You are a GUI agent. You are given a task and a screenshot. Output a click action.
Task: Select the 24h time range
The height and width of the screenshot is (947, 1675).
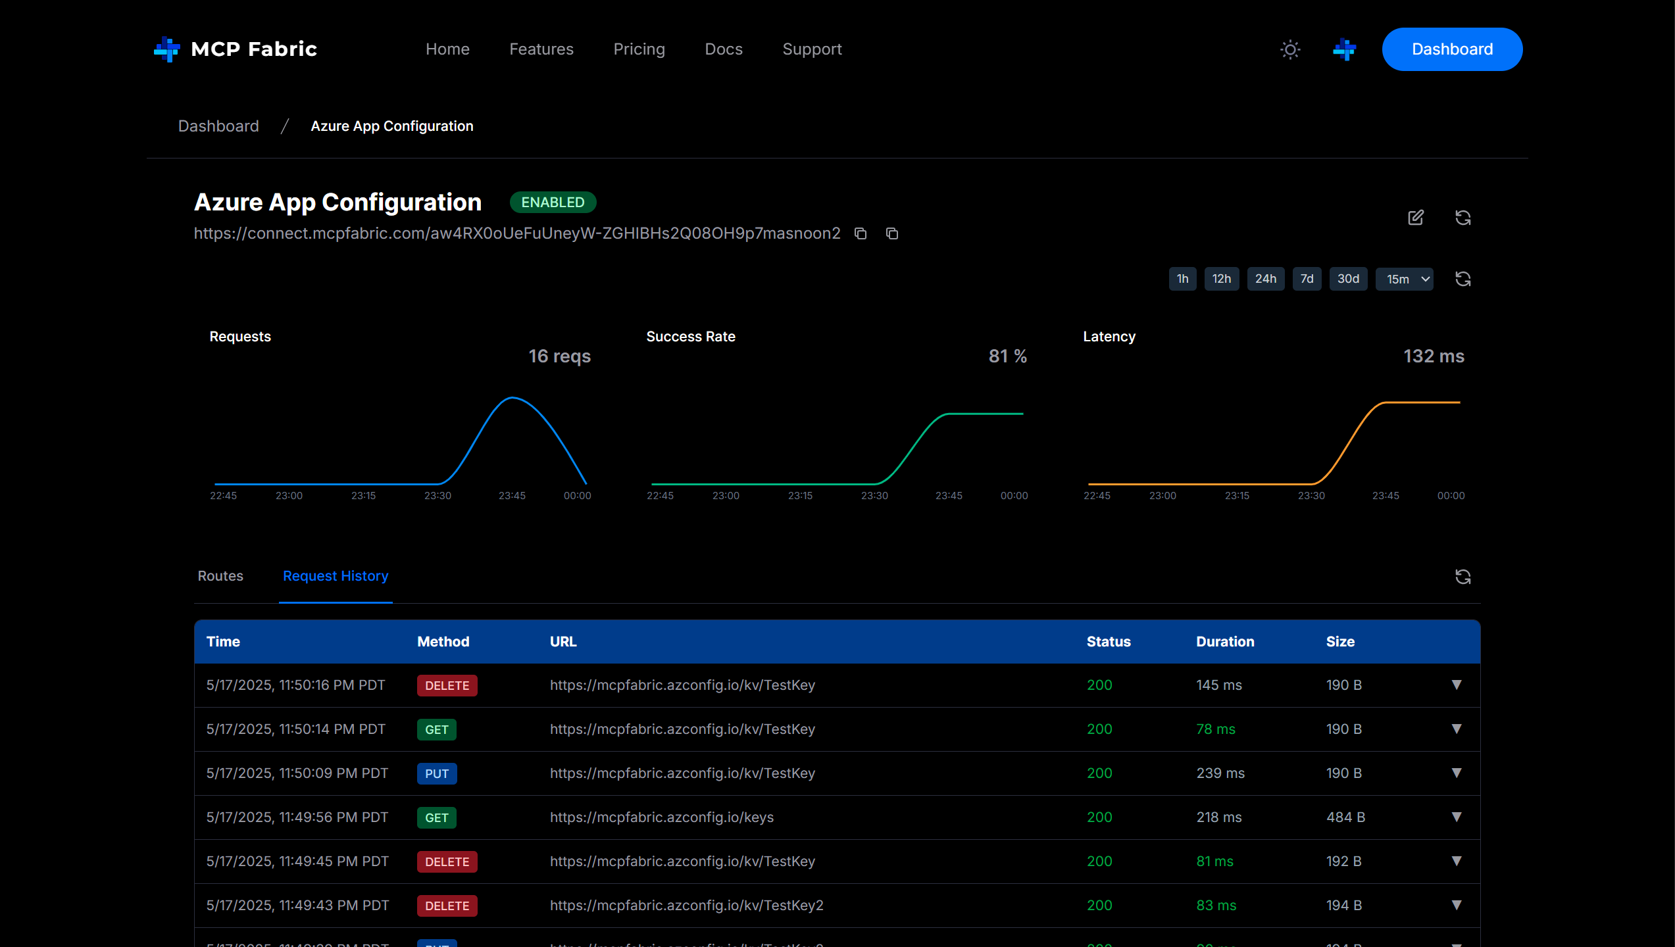[x=1265, y=279]
